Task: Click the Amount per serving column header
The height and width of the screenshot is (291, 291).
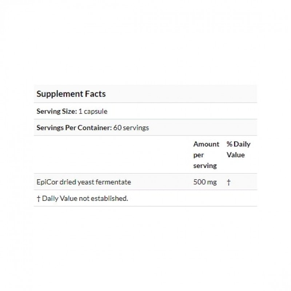Action: click(206, 155)
